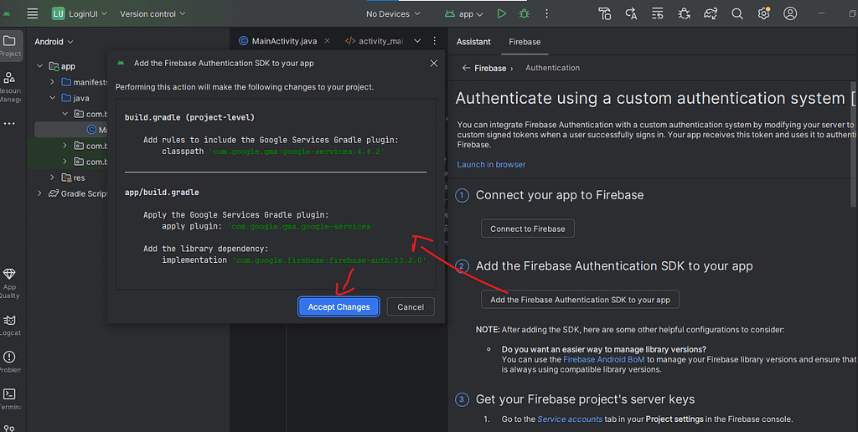
Task: Open editor tab options menu
Action: [435, 40]
